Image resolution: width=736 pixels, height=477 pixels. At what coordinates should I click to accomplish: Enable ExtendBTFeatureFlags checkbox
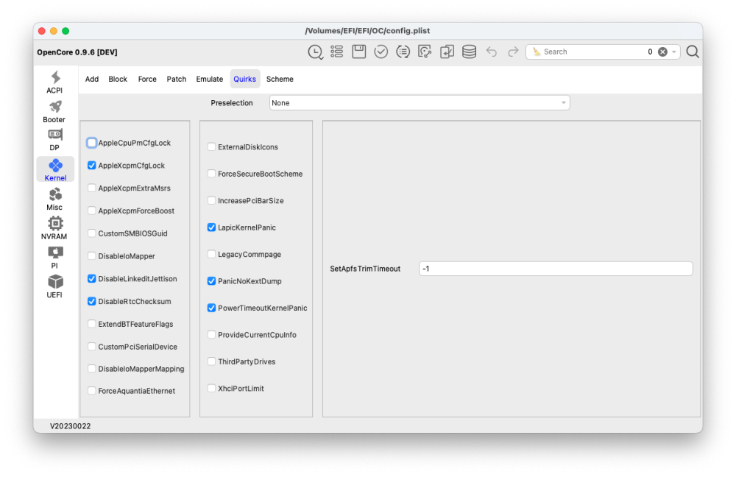pos(91,323)
